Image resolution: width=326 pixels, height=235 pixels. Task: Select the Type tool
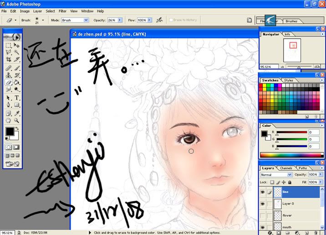[17, 98]
